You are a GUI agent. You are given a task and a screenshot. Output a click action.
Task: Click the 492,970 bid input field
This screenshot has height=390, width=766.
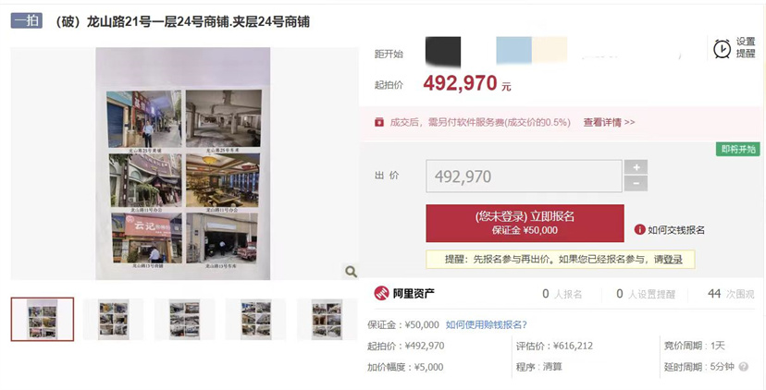click(x=525, y=177)
